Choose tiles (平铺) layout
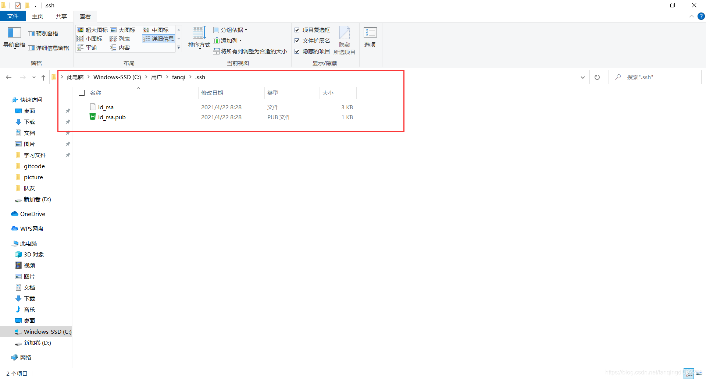Image resolution: width=706 pixels, height=379 pixels. point(87,47)
